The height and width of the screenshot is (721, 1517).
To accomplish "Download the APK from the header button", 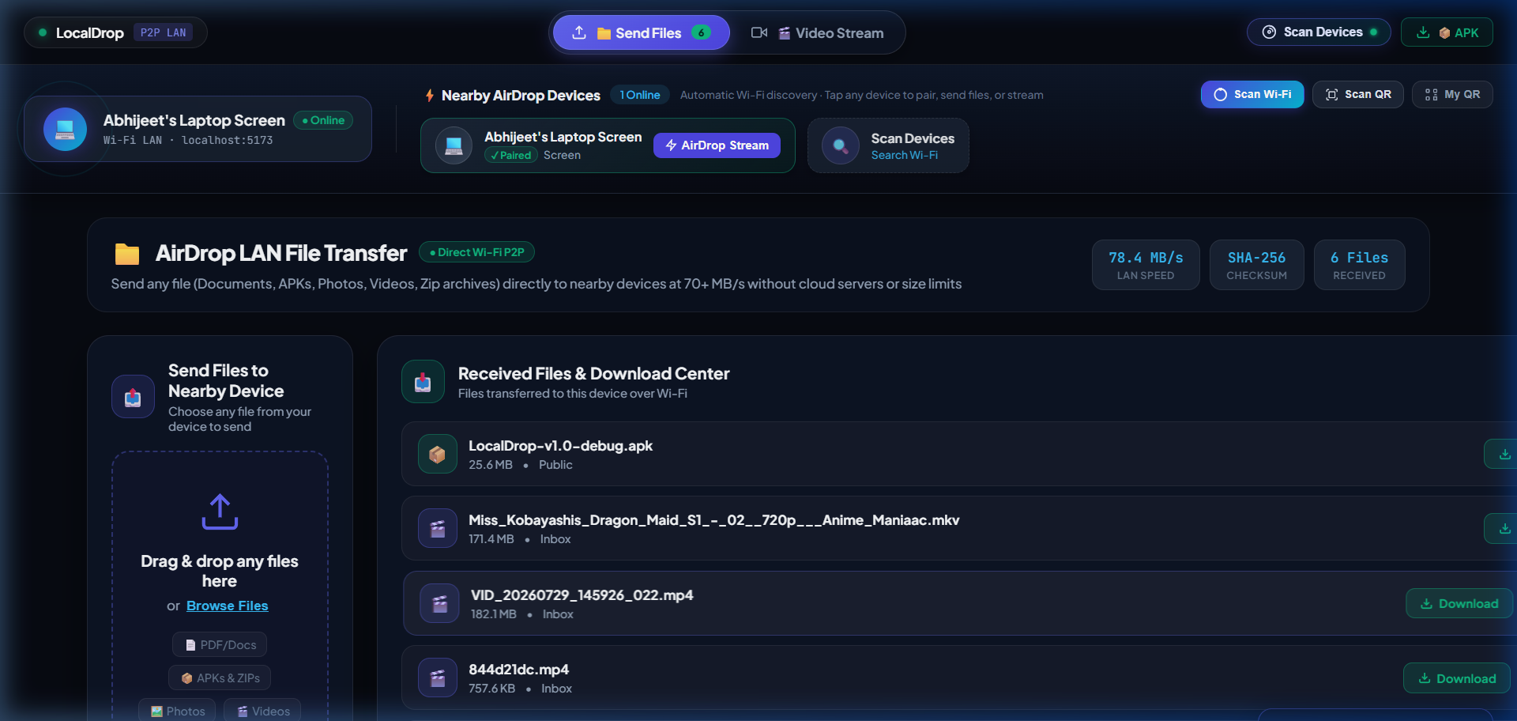I will pyautogui.click(x=1447, y=32).
